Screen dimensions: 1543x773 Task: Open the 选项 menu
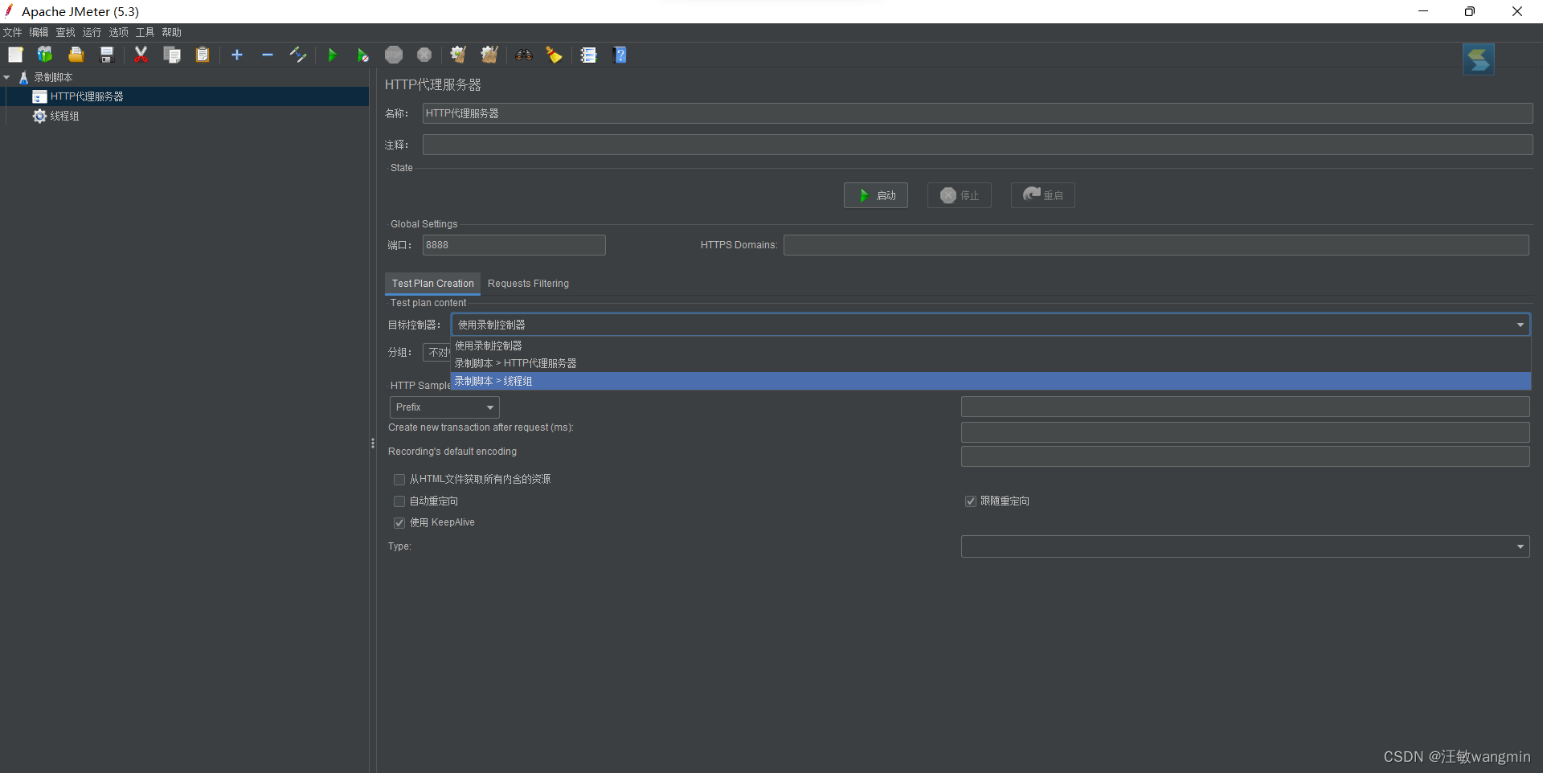pyautogui.click(x=119, y=32)
